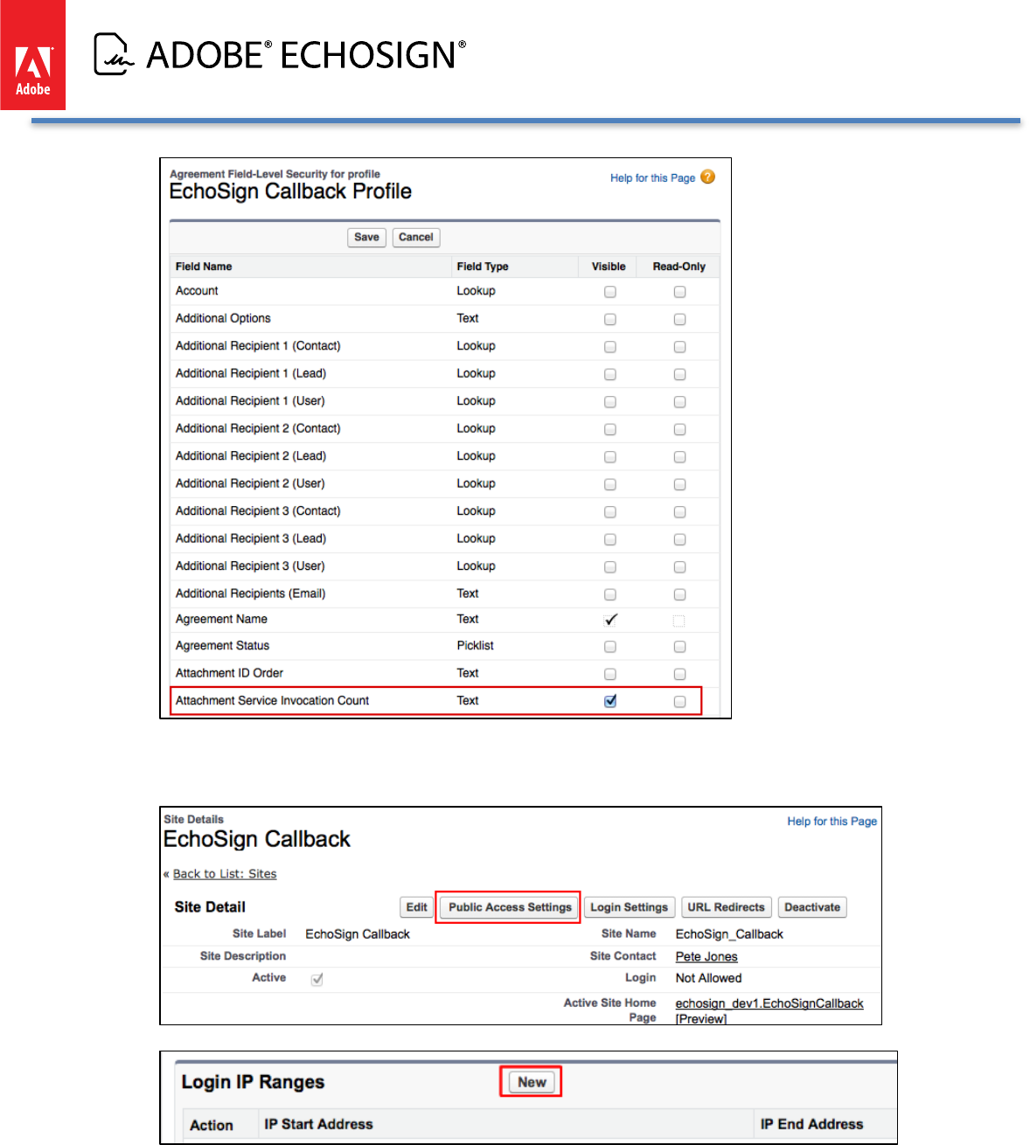
Task: Open Login Settings for the site
Action: coord(629,907)
